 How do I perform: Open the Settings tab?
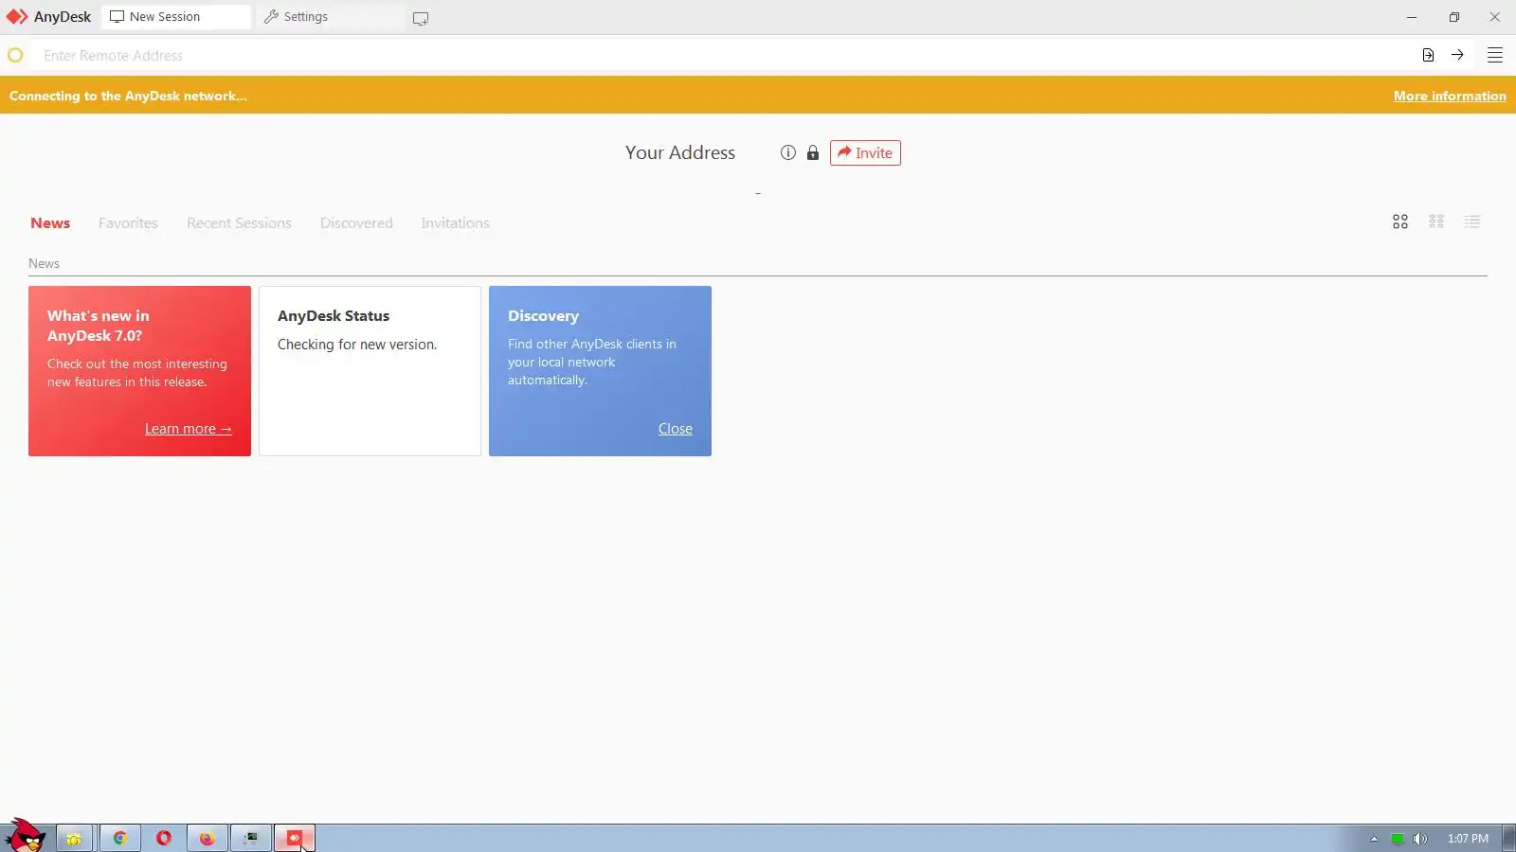[x=330, y=17]
